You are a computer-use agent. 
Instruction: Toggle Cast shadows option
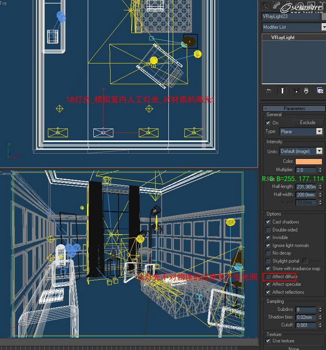point(268,222)
